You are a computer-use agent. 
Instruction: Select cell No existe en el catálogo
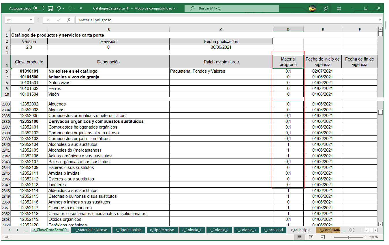[108, 71]
